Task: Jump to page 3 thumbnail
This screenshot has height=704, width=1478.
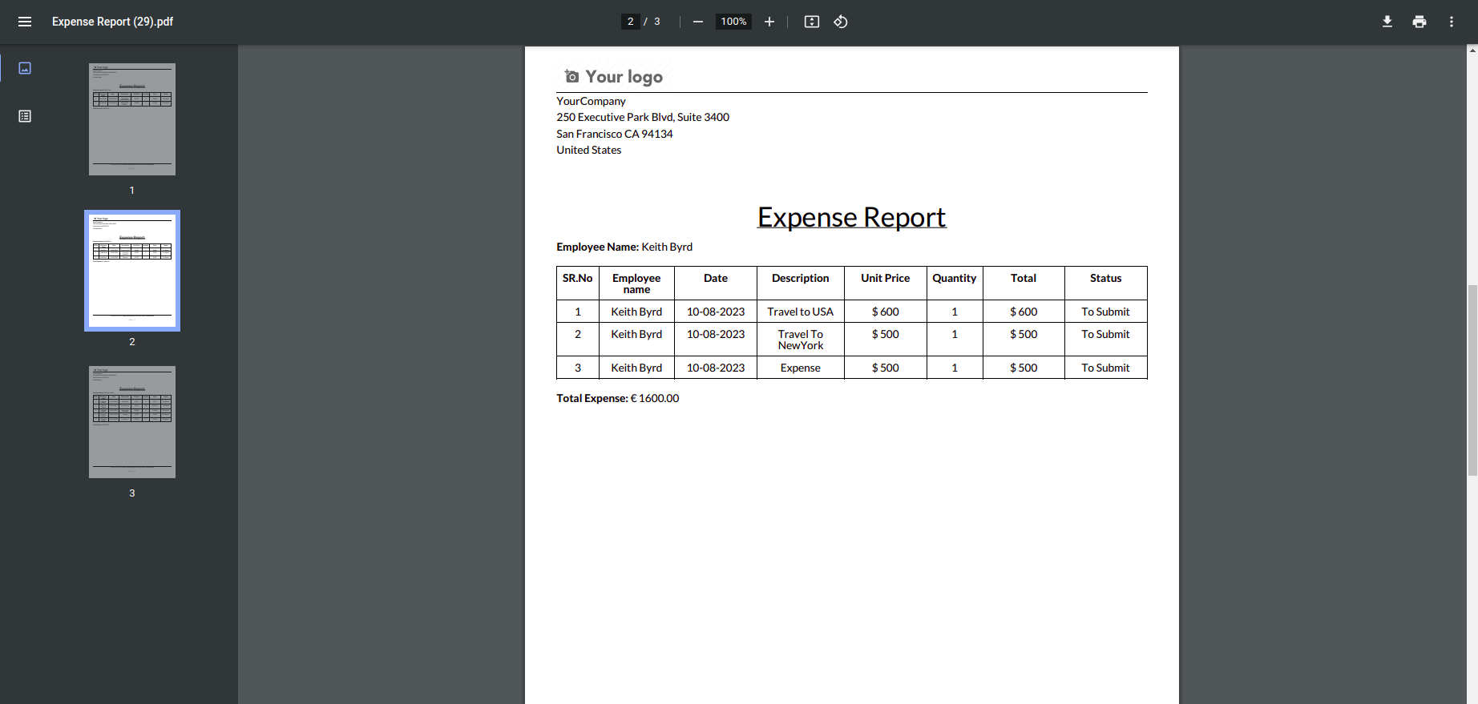Action: pos(132,422)
